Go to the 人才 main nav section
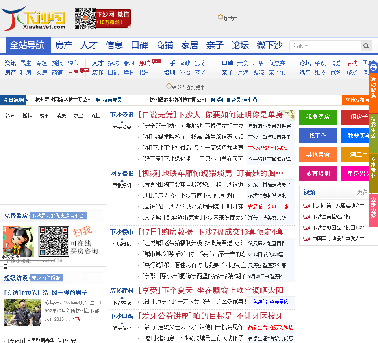The image size is (378, 343). click(89, 45)
